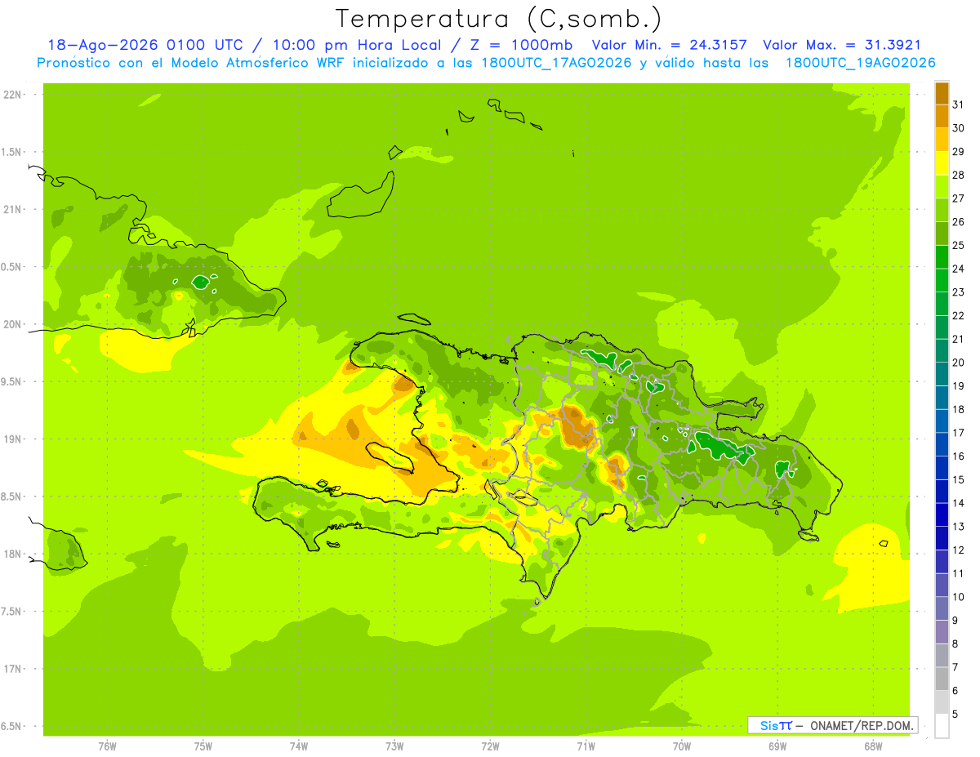Viewport: 980px width, 757px height.
Task: Select the lime swatch between 27 and 28
Action: (x=942, y=187)
